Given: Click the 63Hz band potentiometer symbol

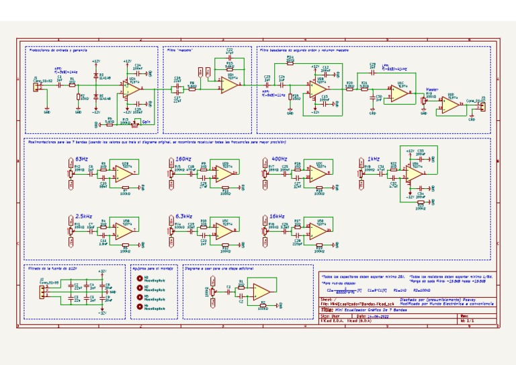Looking at the screenshot, I should 71,173.
